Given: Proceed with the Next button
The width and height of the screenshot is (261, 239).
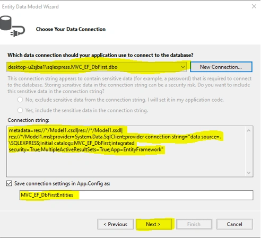Looking at the screenshot, I should point(153,224).
